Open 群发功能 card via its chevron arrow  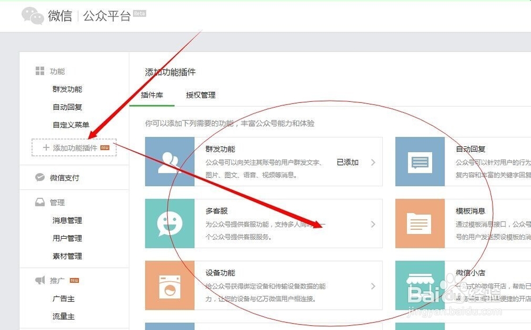373,162
